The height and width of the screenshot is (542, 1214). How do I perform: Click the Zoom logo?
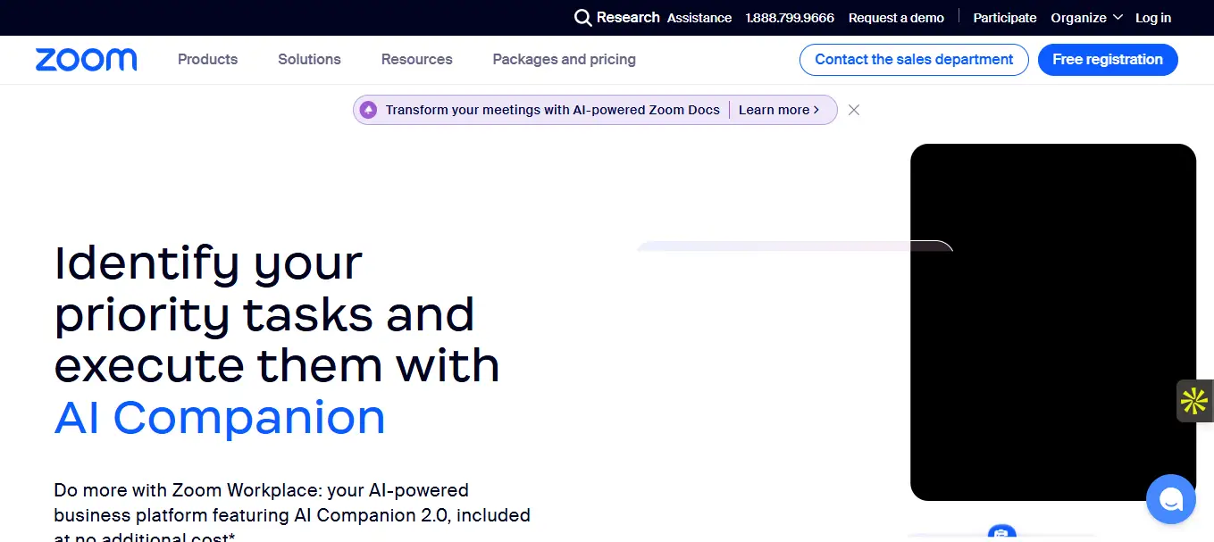click(86, 59)
